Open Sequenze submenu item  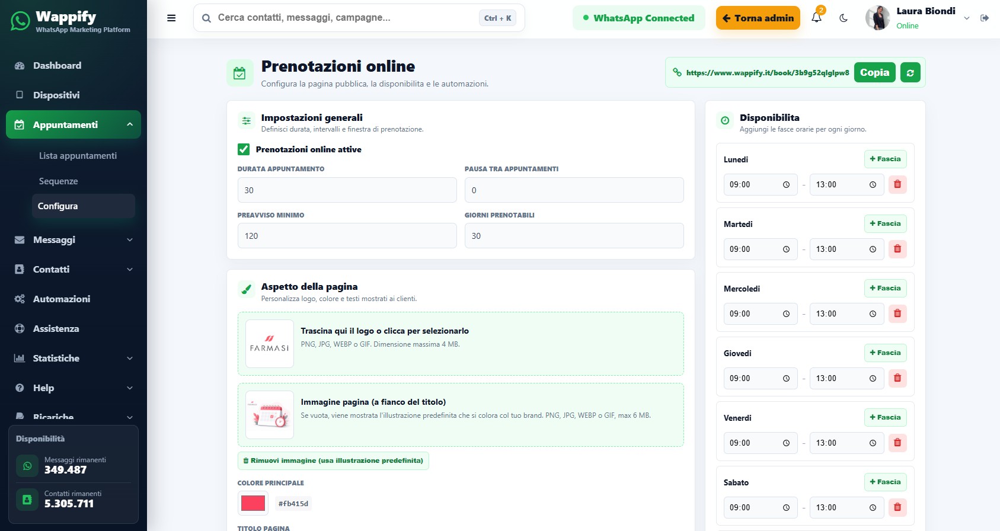pos(58,181)
